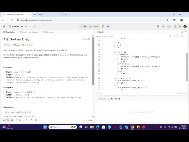Open the debug button in the toolbar
This screenshot has width=189, height=142.
coord(81,26)
